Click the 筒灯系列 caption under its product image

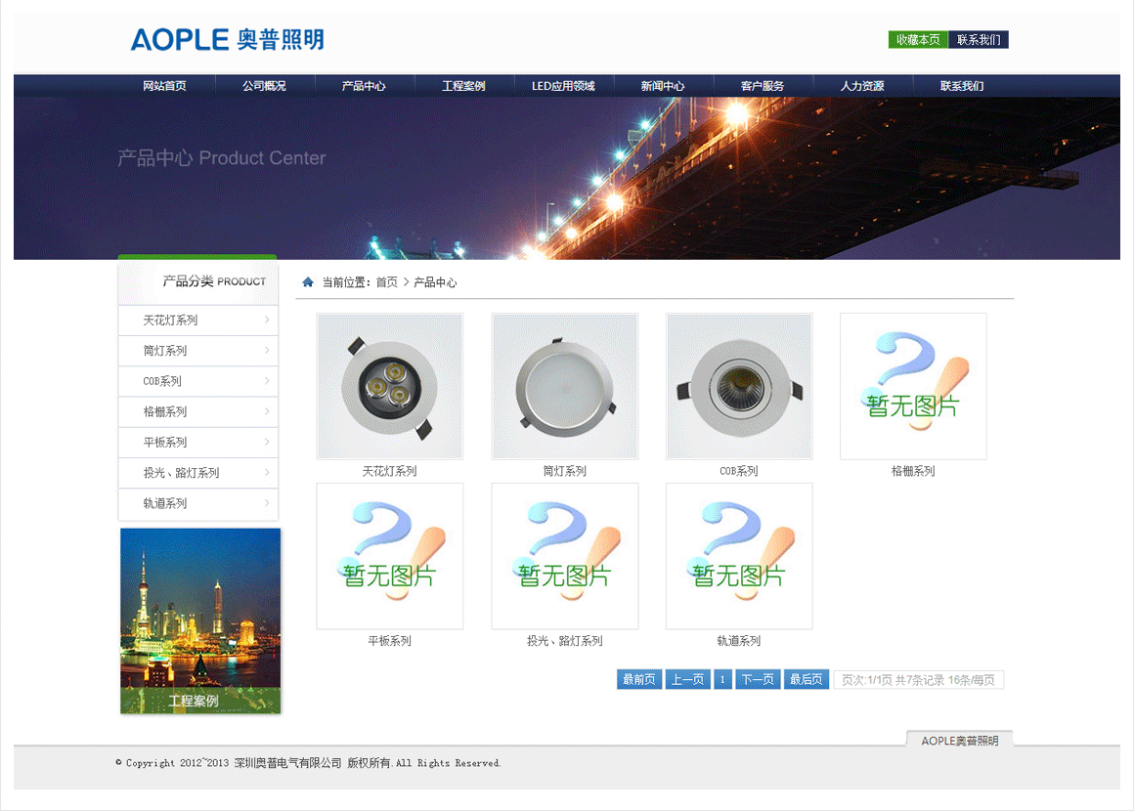(565, 471)
